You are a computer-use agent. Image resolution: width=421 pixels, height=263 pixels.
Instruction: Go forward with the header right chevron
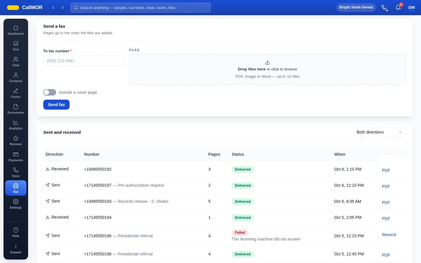point(62,8)
